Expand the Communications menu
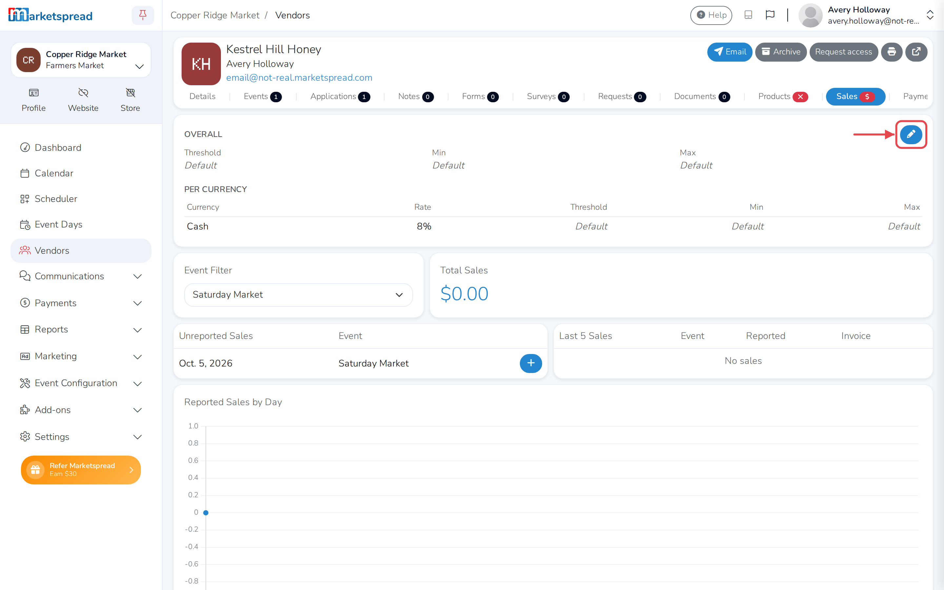This screenshot has width=944, height=590. tap(81, 276)
